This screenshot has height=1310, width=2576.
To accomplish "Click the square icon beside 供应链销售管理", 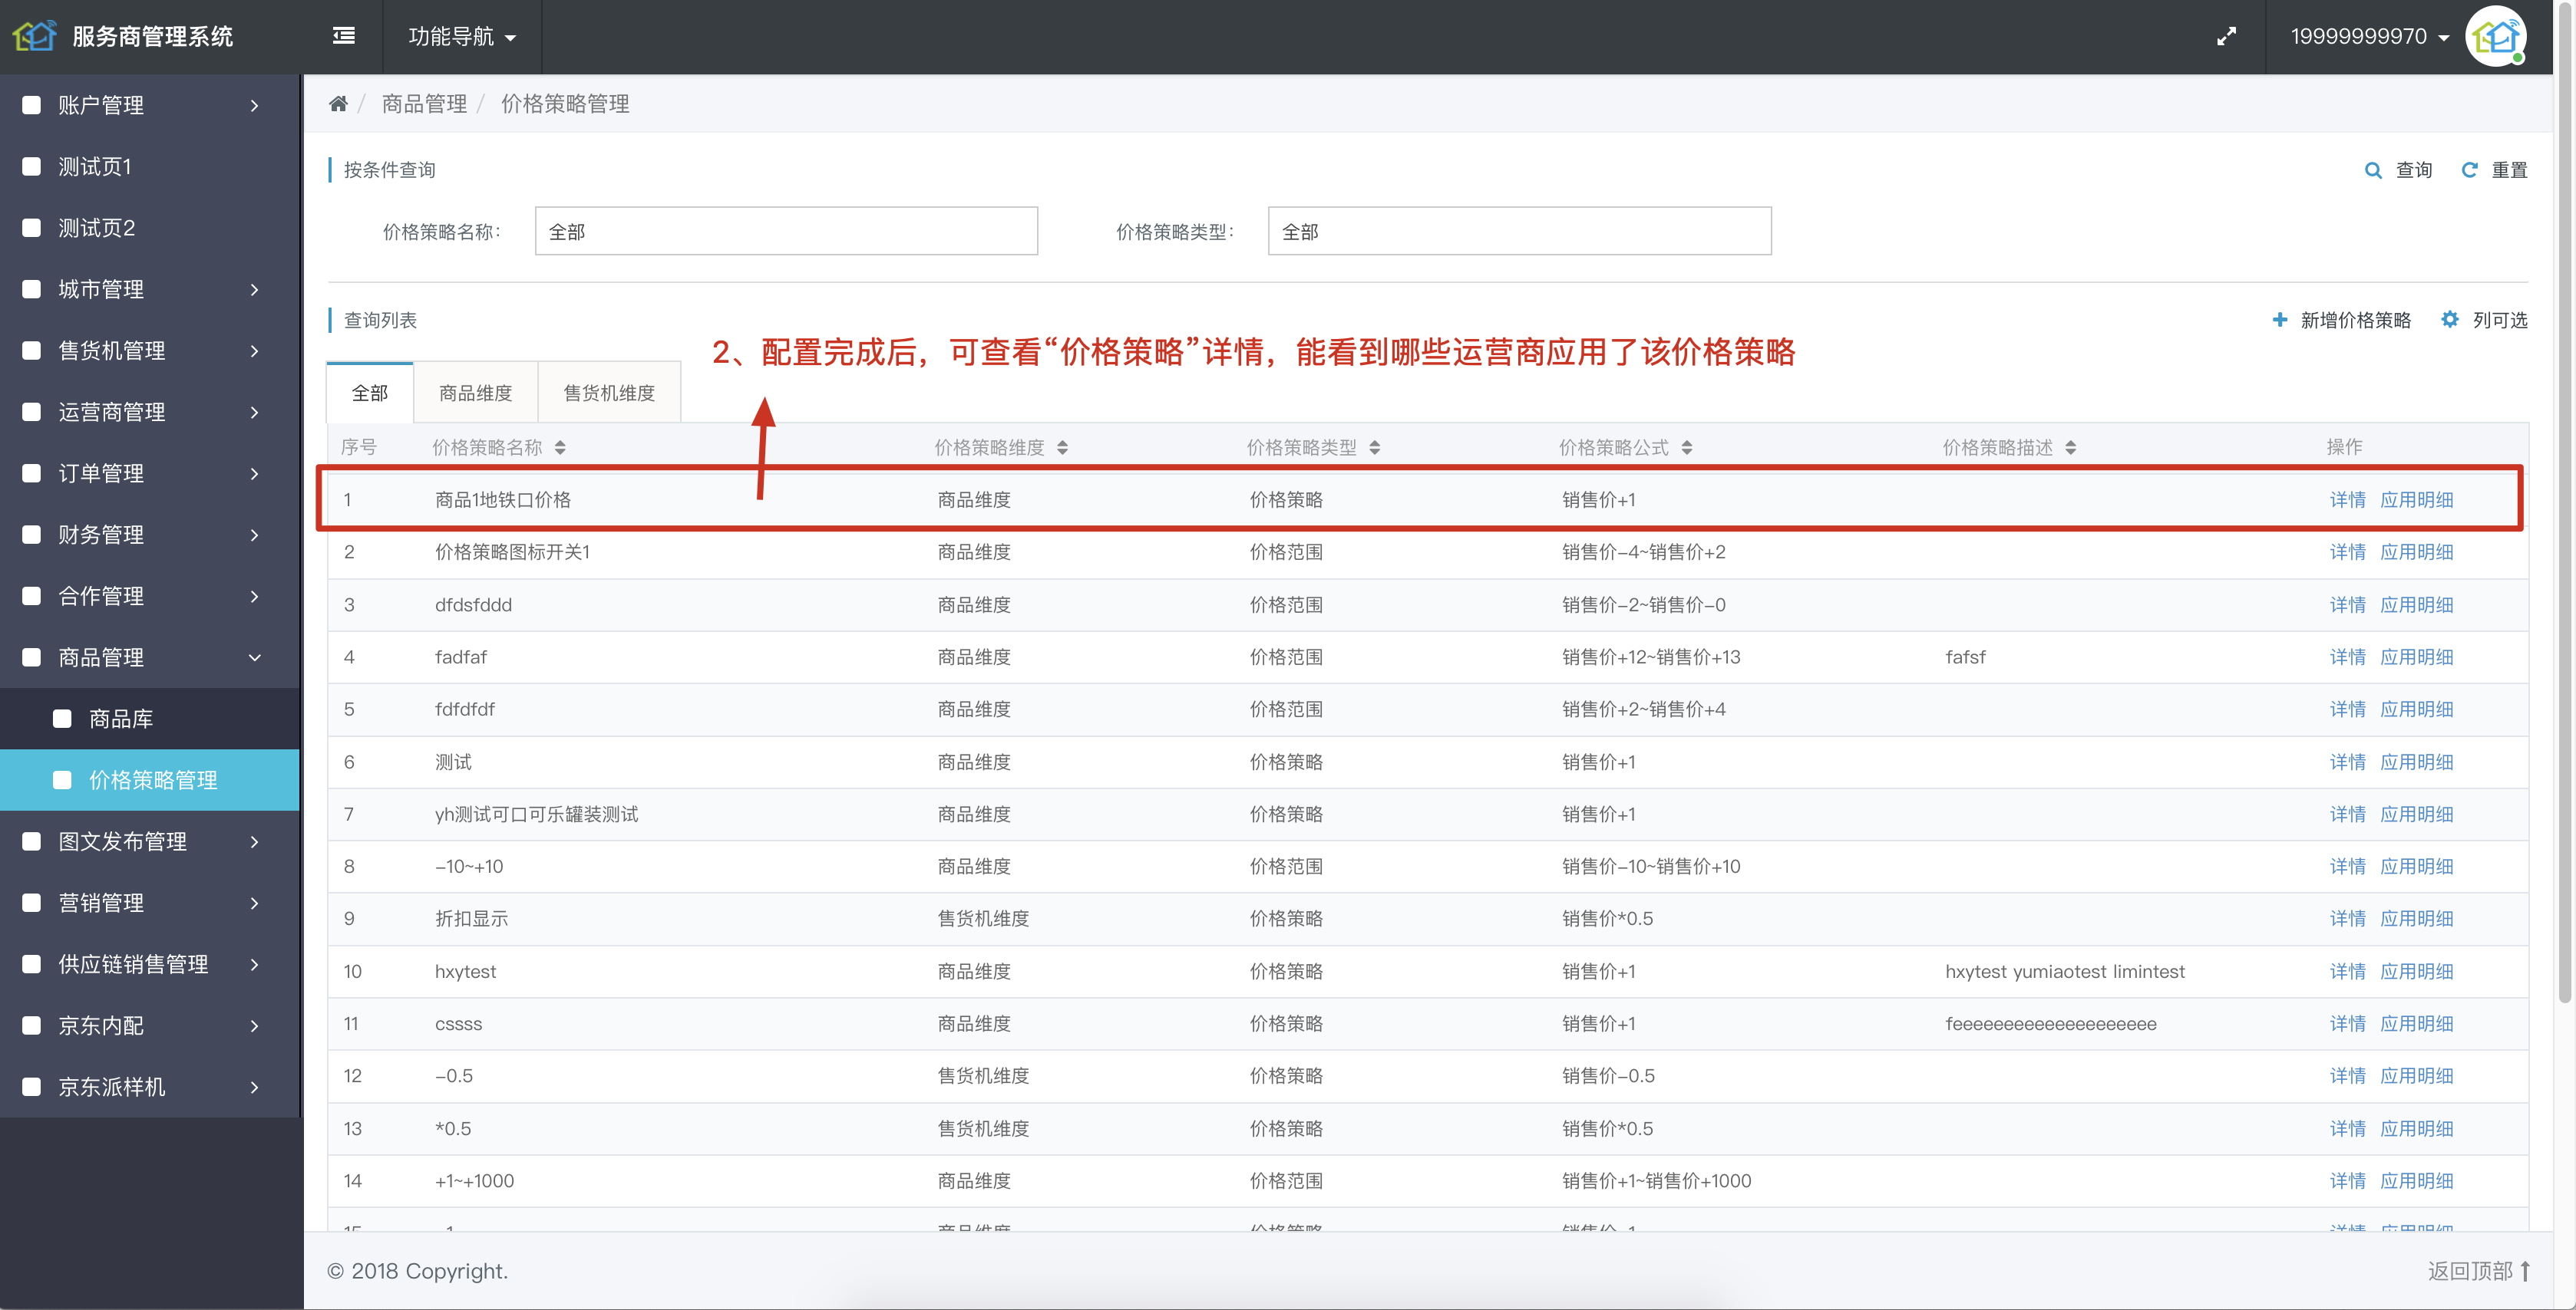I will coord(32,964).
